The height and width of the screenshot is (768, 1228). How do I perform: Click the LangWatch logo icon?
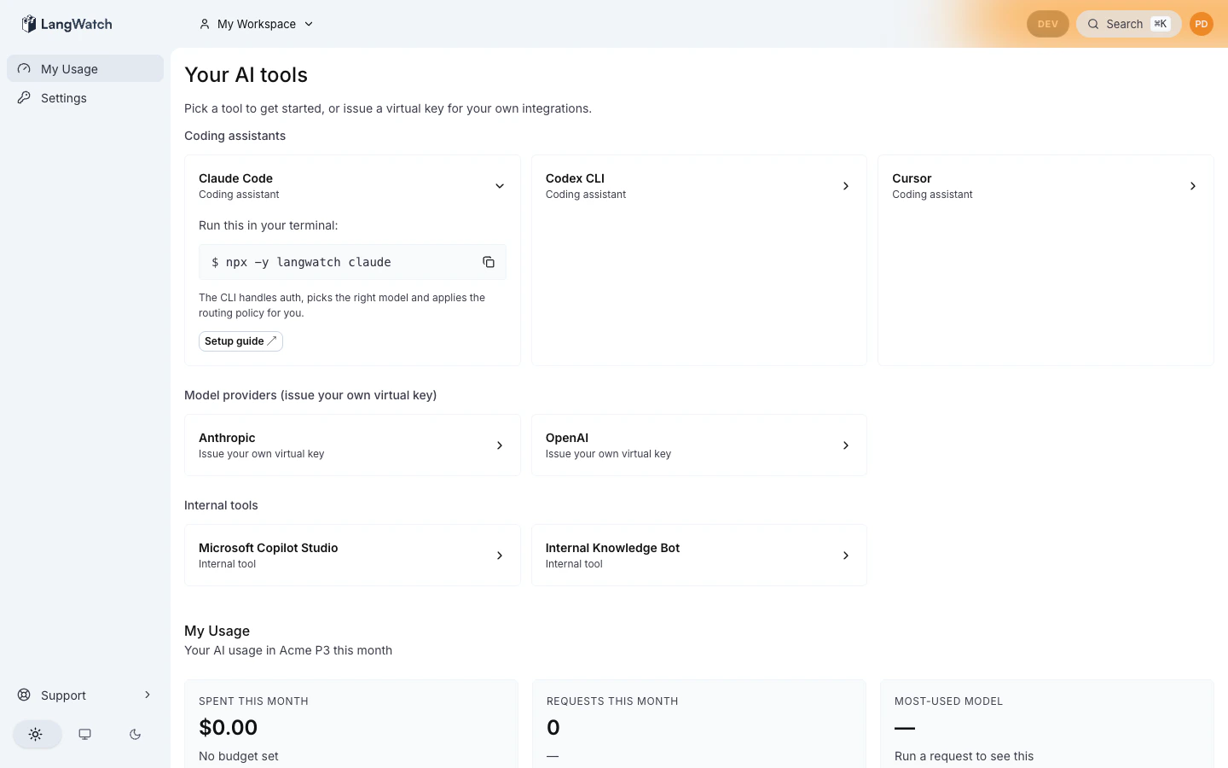click(29, 24)
